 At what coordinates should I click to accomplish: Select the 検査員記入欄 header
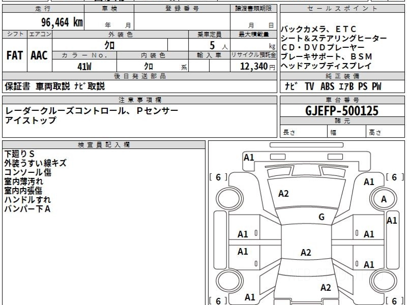coord(104,145)
